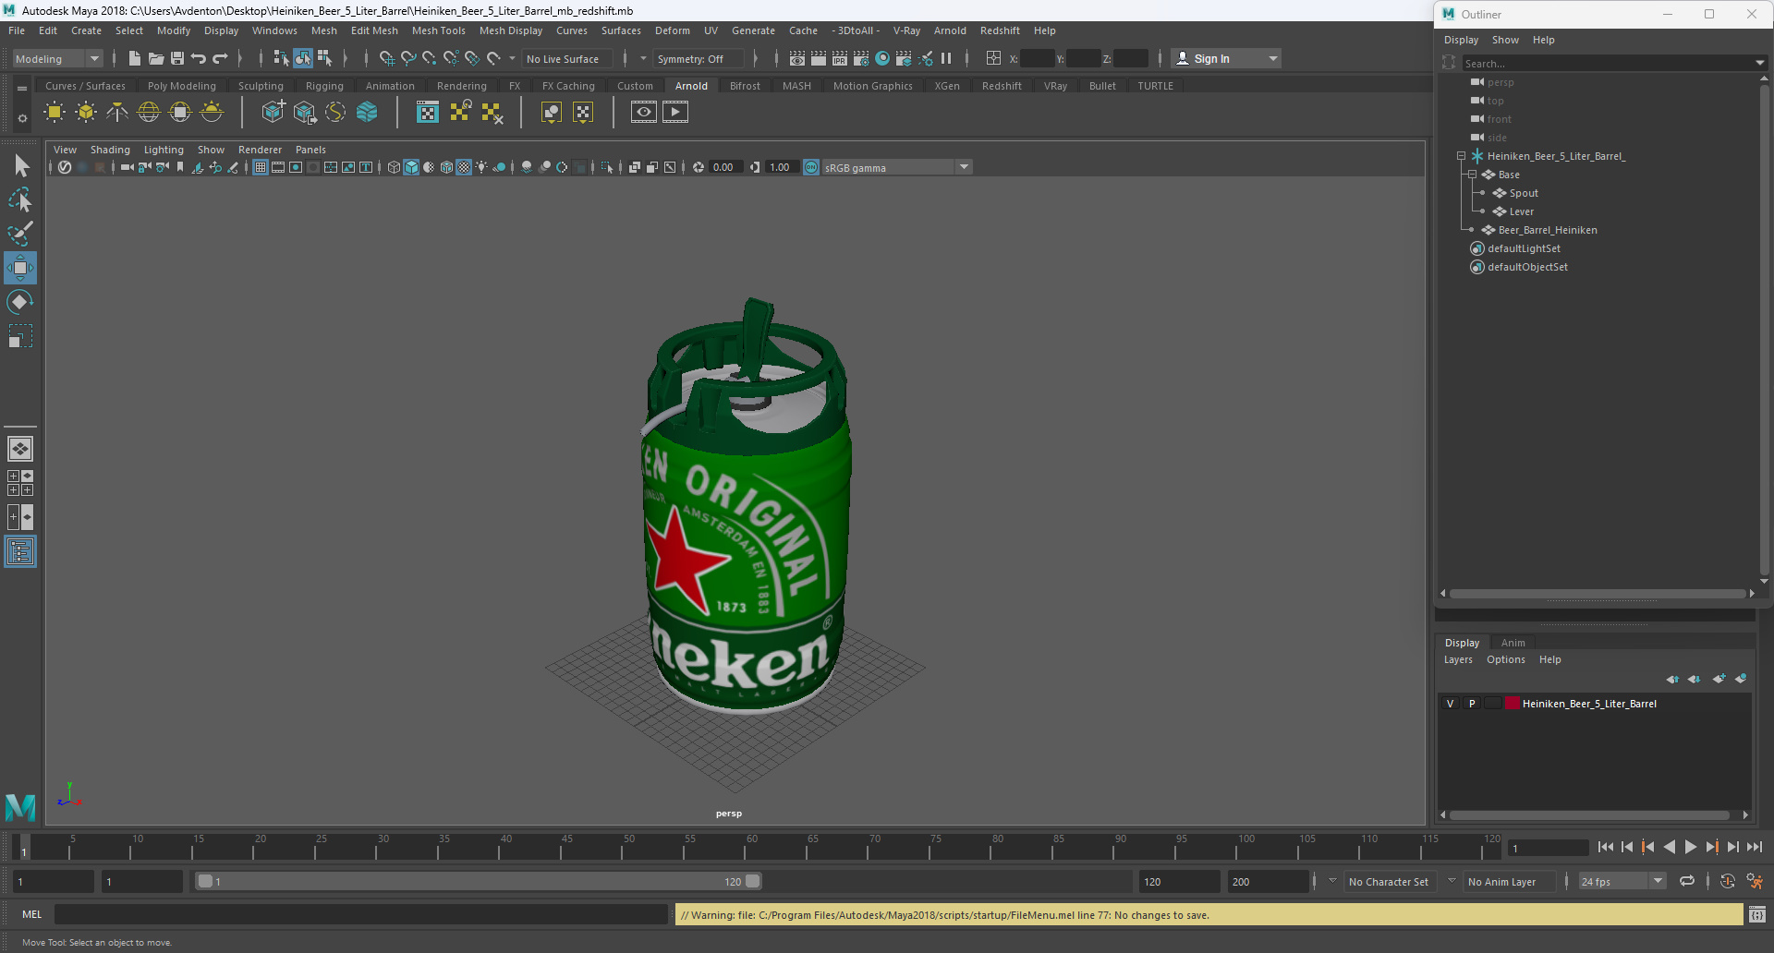Activate the Lasso selection tool
Viewport: 1774px width, 953px height.
(x=20, y=199)
